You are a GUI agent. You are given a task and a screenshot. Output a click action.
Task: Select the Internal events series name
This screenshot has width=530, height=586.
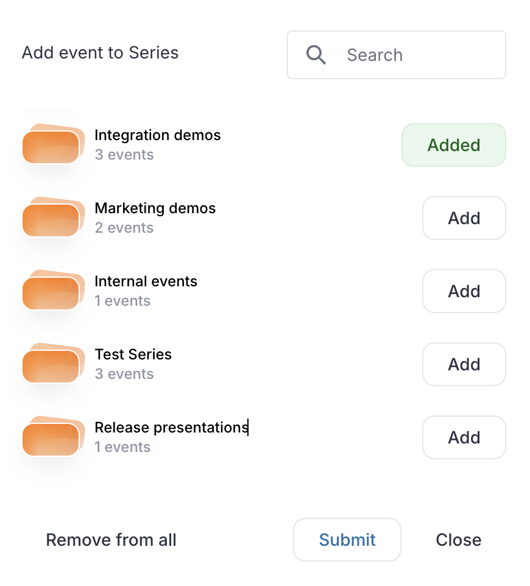146,281
